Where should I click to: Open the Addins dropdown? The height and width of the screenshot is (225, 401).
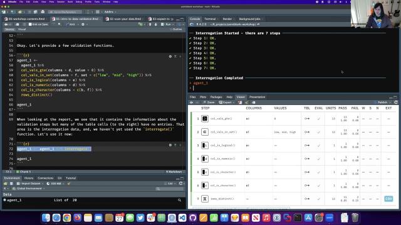(x=110, y=12)
